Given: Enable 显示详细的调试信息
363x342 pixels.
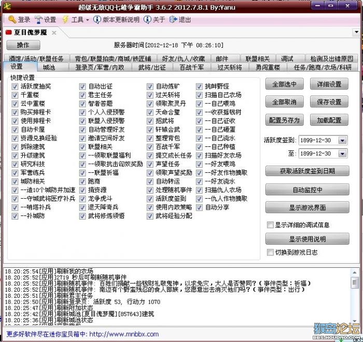Looking at the screenshot, I should coord(270,225).
